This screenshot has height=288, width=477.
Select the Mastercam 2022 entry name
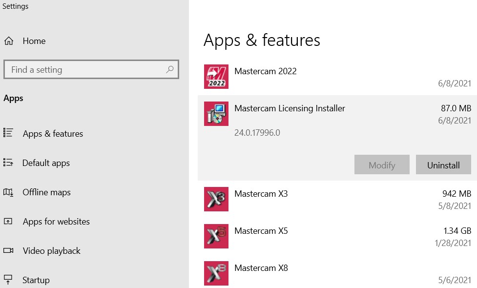coord(266,71)
